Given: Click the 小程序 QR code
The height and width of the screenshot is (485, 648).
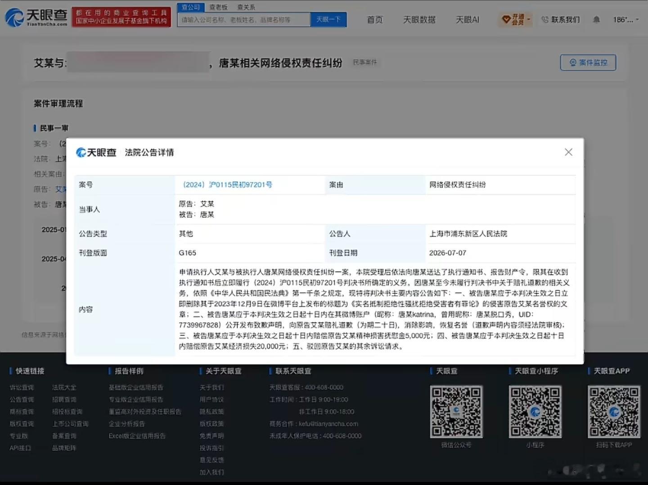Looking at the screenshot, I should point(535,412).
